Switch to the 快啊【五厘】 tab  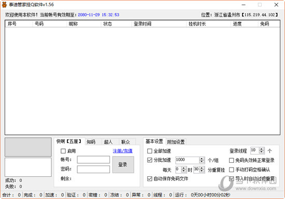point(69,141)
